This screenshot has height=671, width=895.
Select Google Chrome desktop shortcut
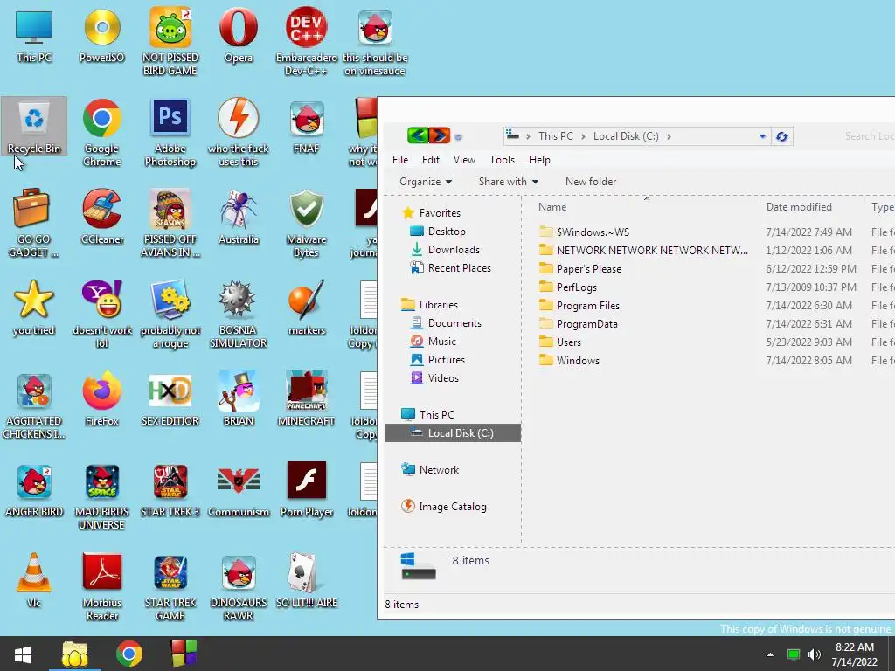click(x=101, y=133)
